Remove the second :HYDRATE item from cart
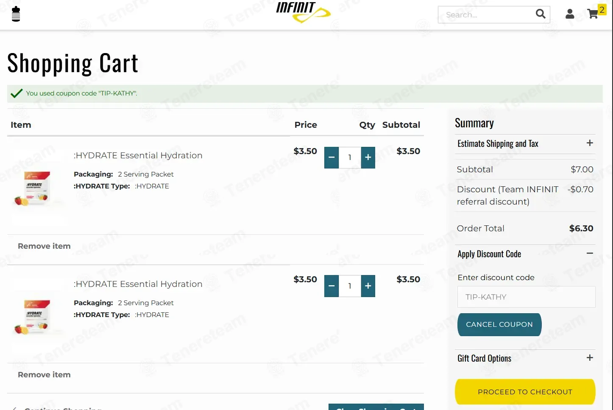 (x=44, y=375)
